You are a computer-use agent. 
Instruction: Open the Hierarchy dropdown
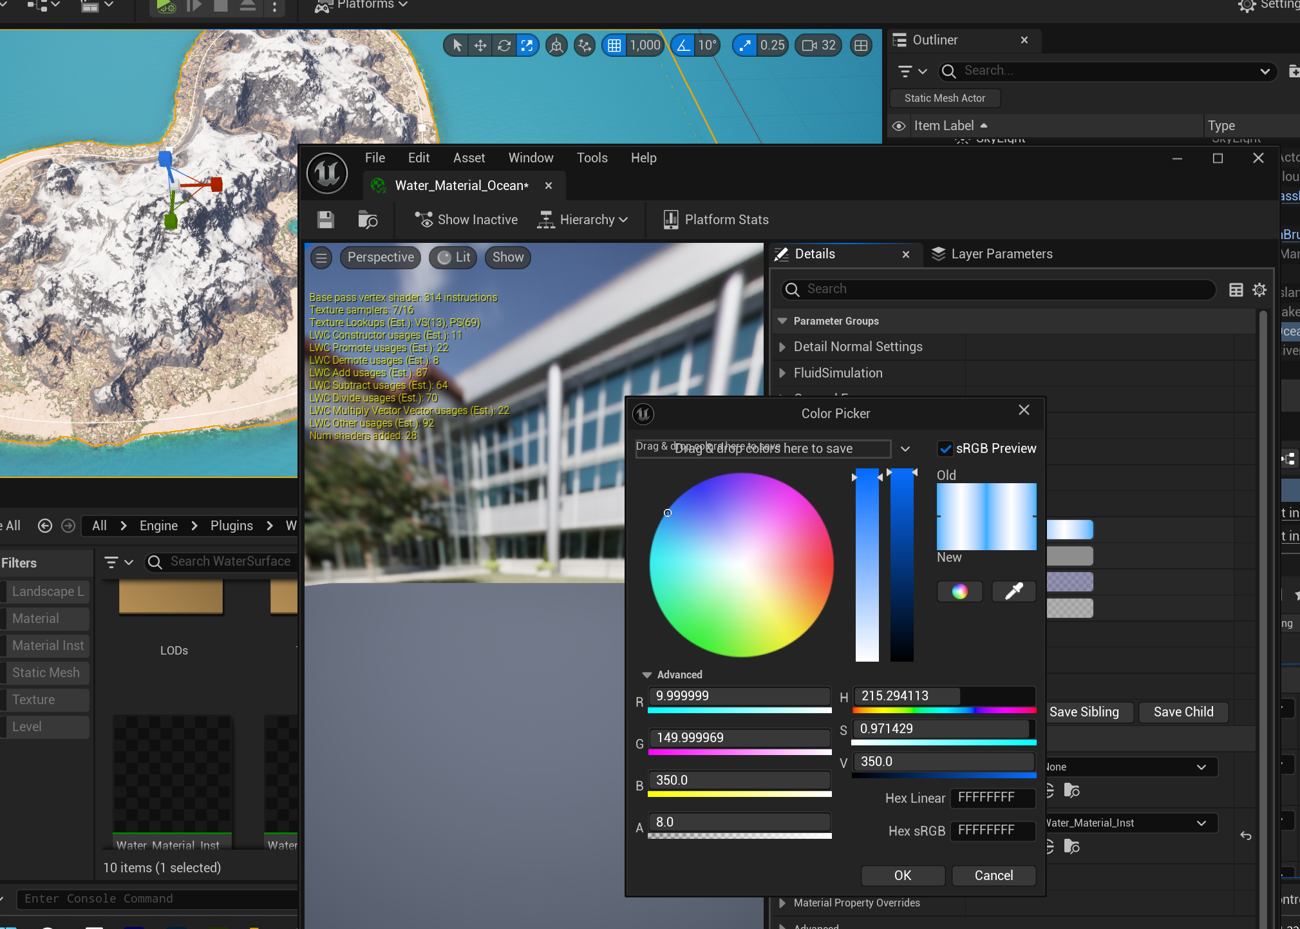coord(583,220)
